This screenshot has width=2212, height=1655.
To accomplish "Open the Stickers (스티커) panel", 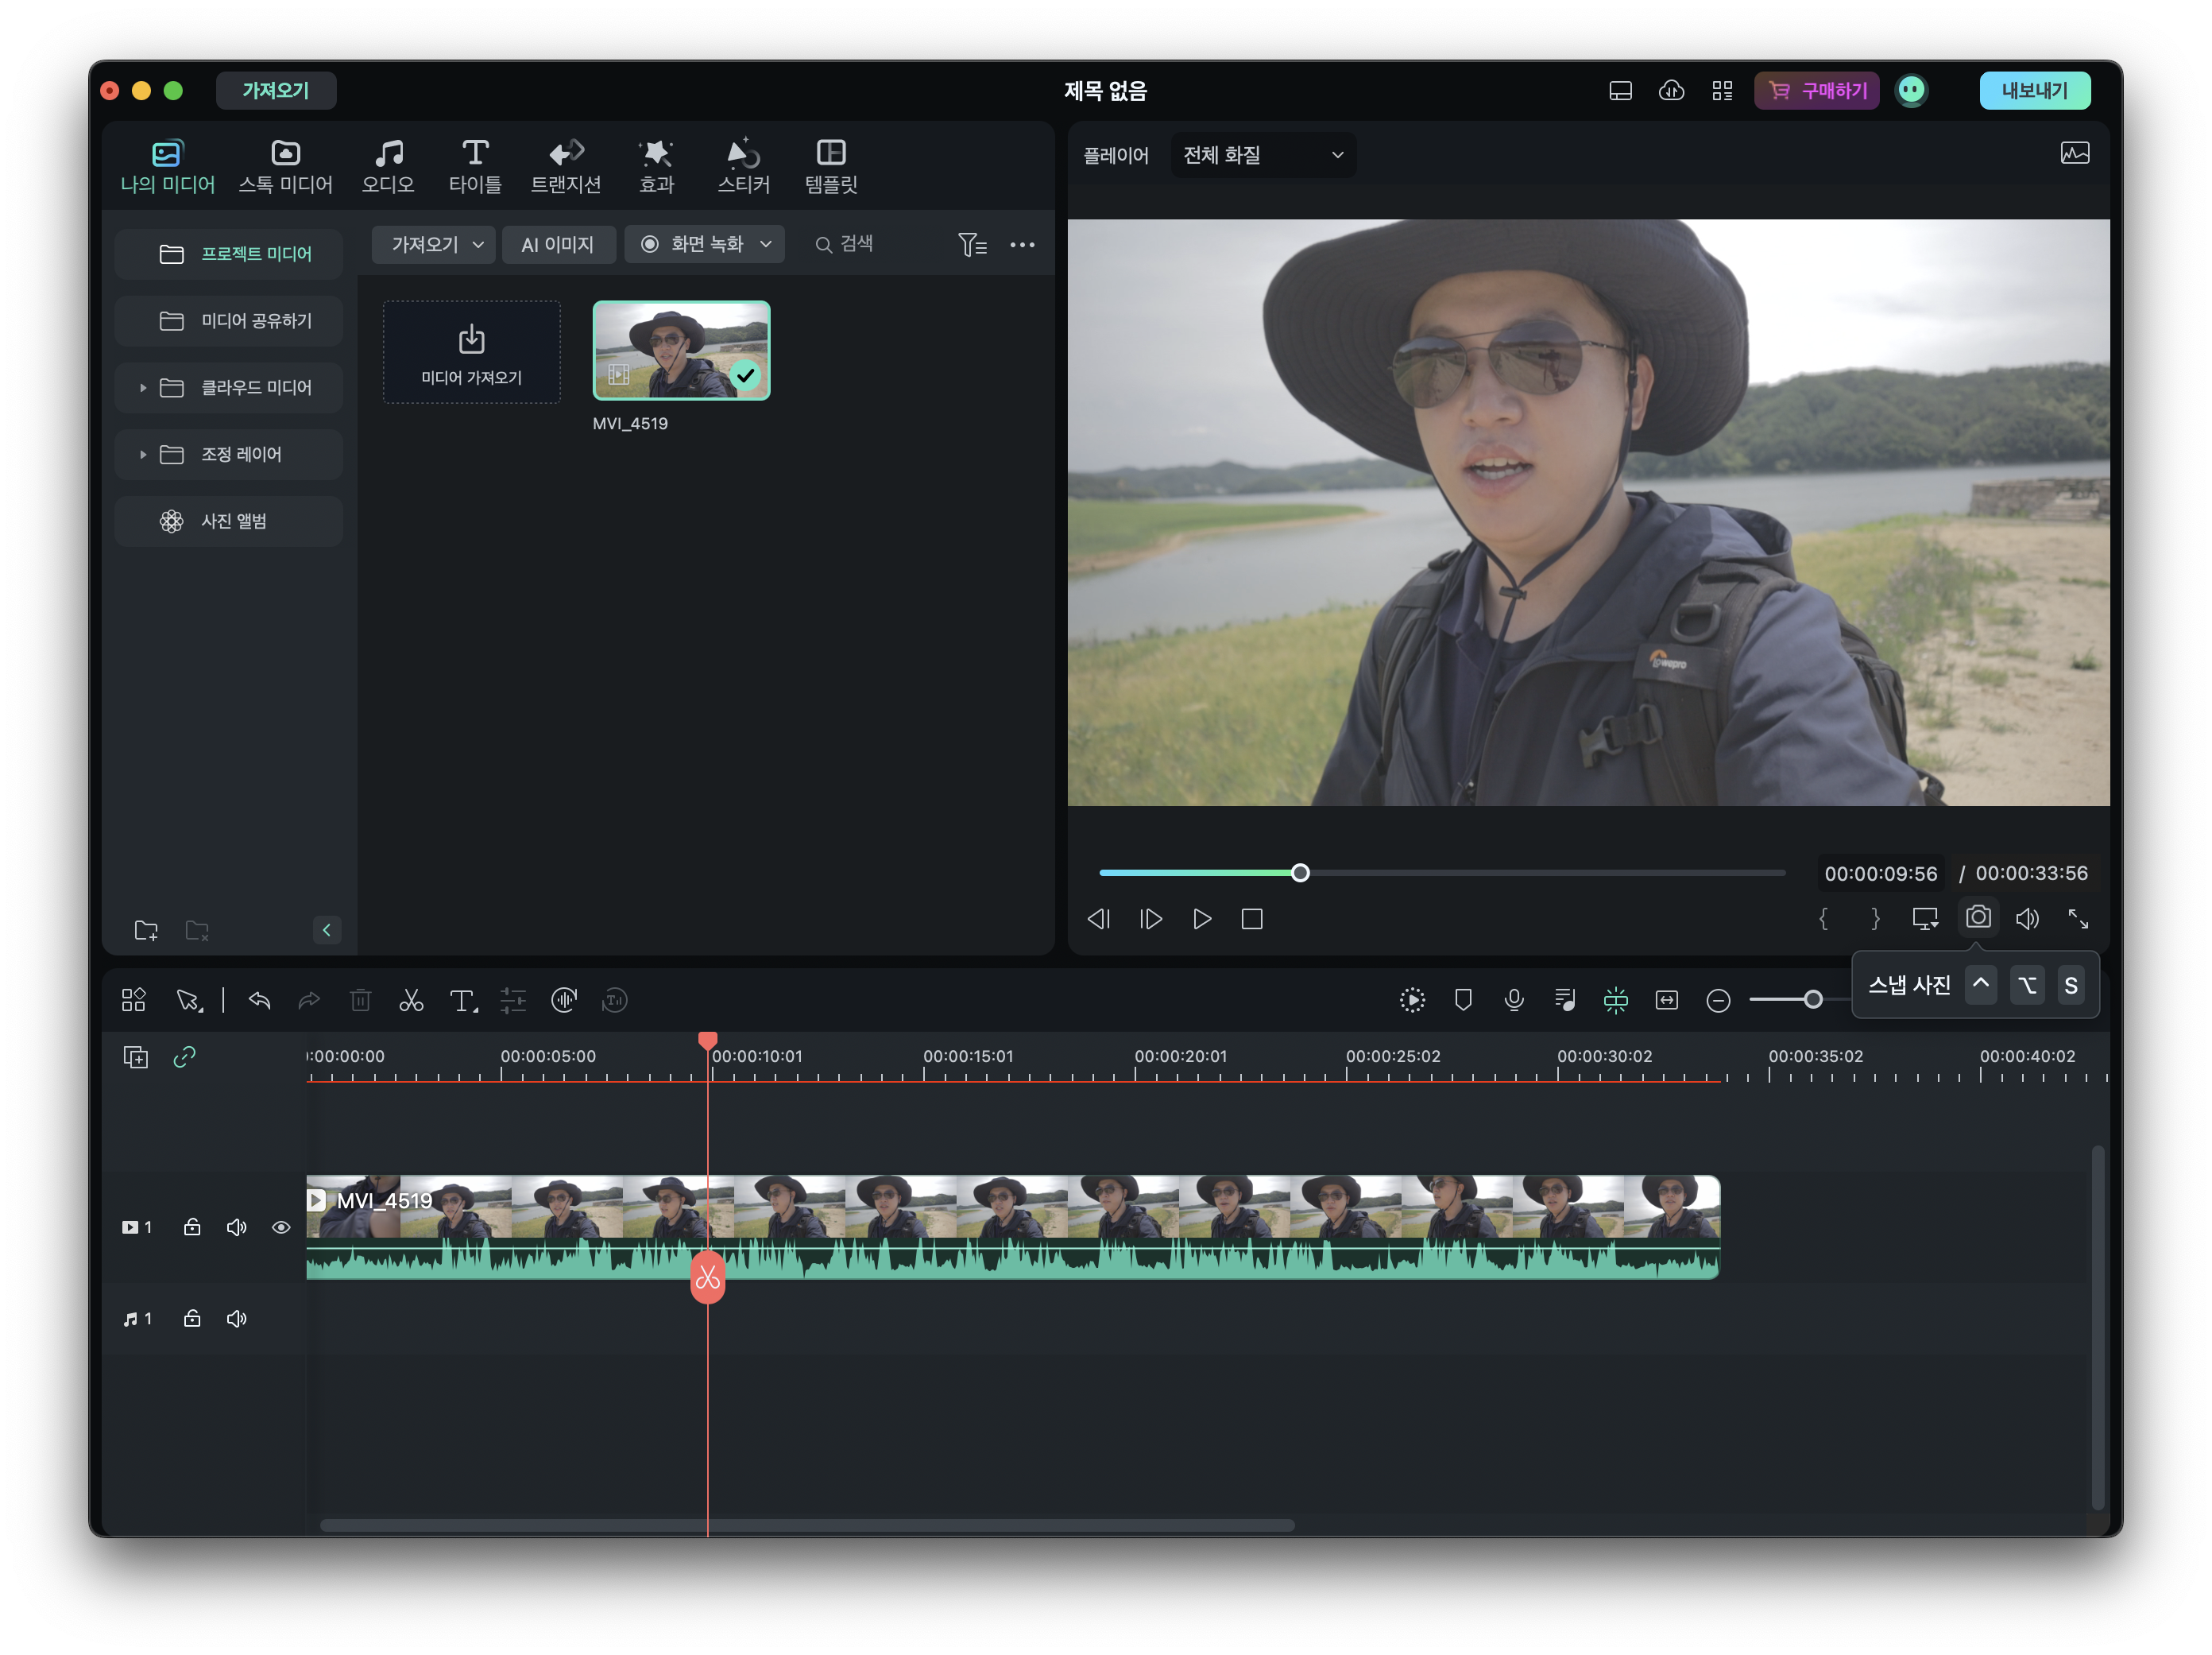I will 743,166.
